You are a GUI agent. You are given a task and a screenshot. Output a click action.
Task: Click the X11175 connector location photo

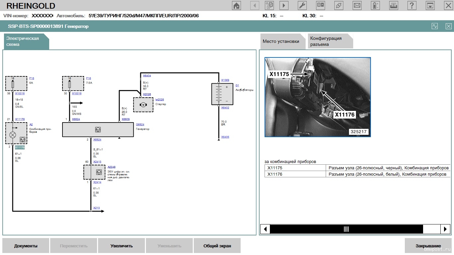(317, 97)
